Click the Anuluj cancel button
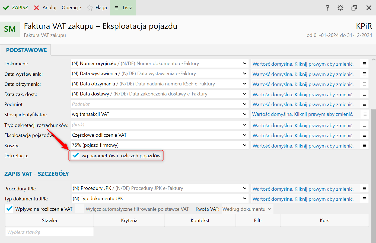 (x=45, y=8)
